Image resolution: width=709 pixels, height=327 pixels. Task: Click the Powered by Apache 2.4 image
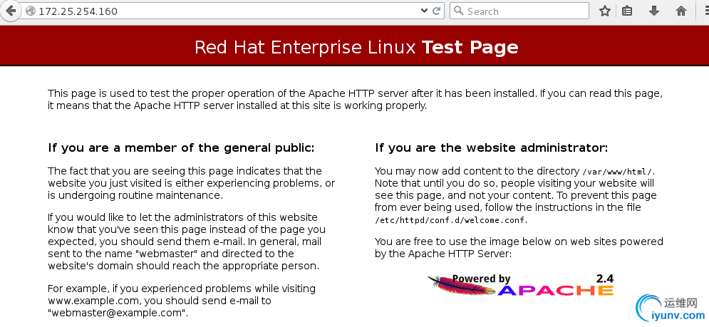click(x=520, y=284)
